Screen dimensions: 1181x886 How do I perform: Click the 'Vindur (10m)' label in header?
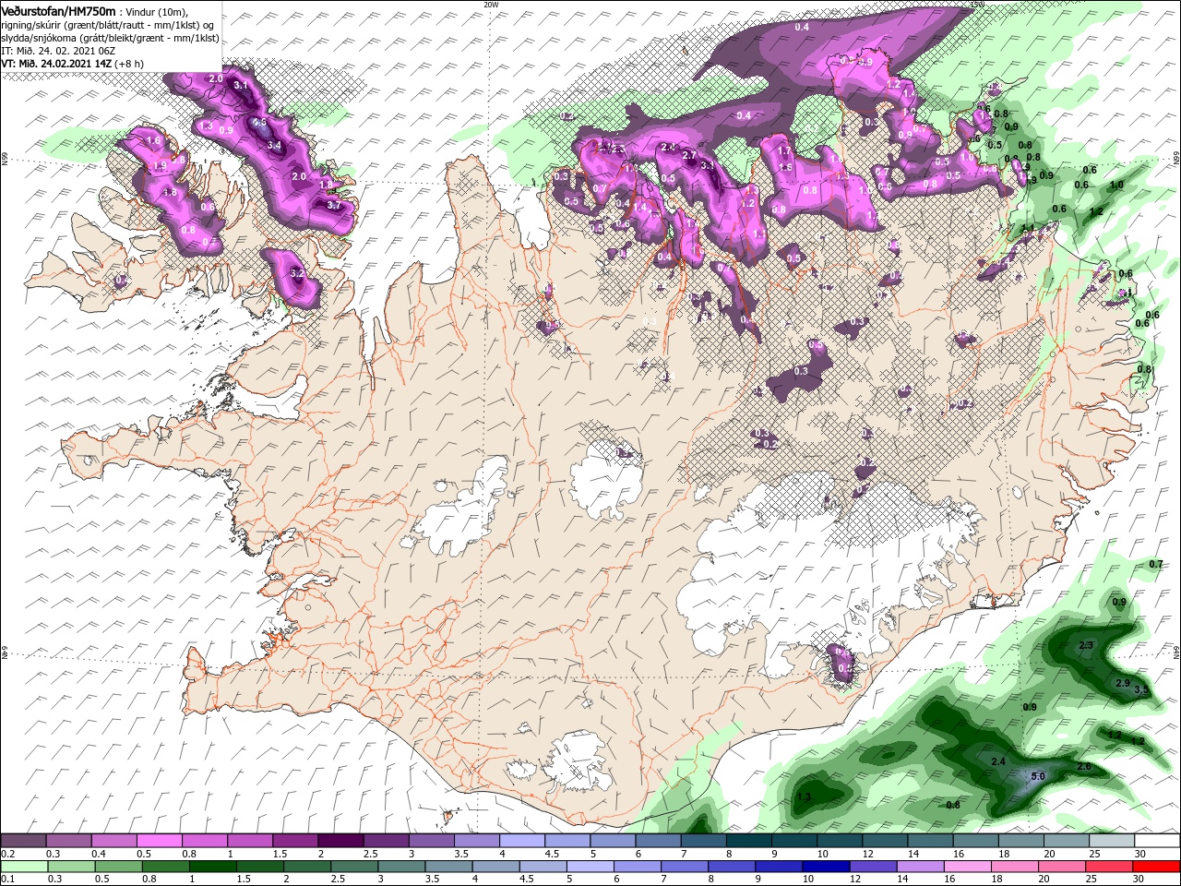click(x=158, y=11)
